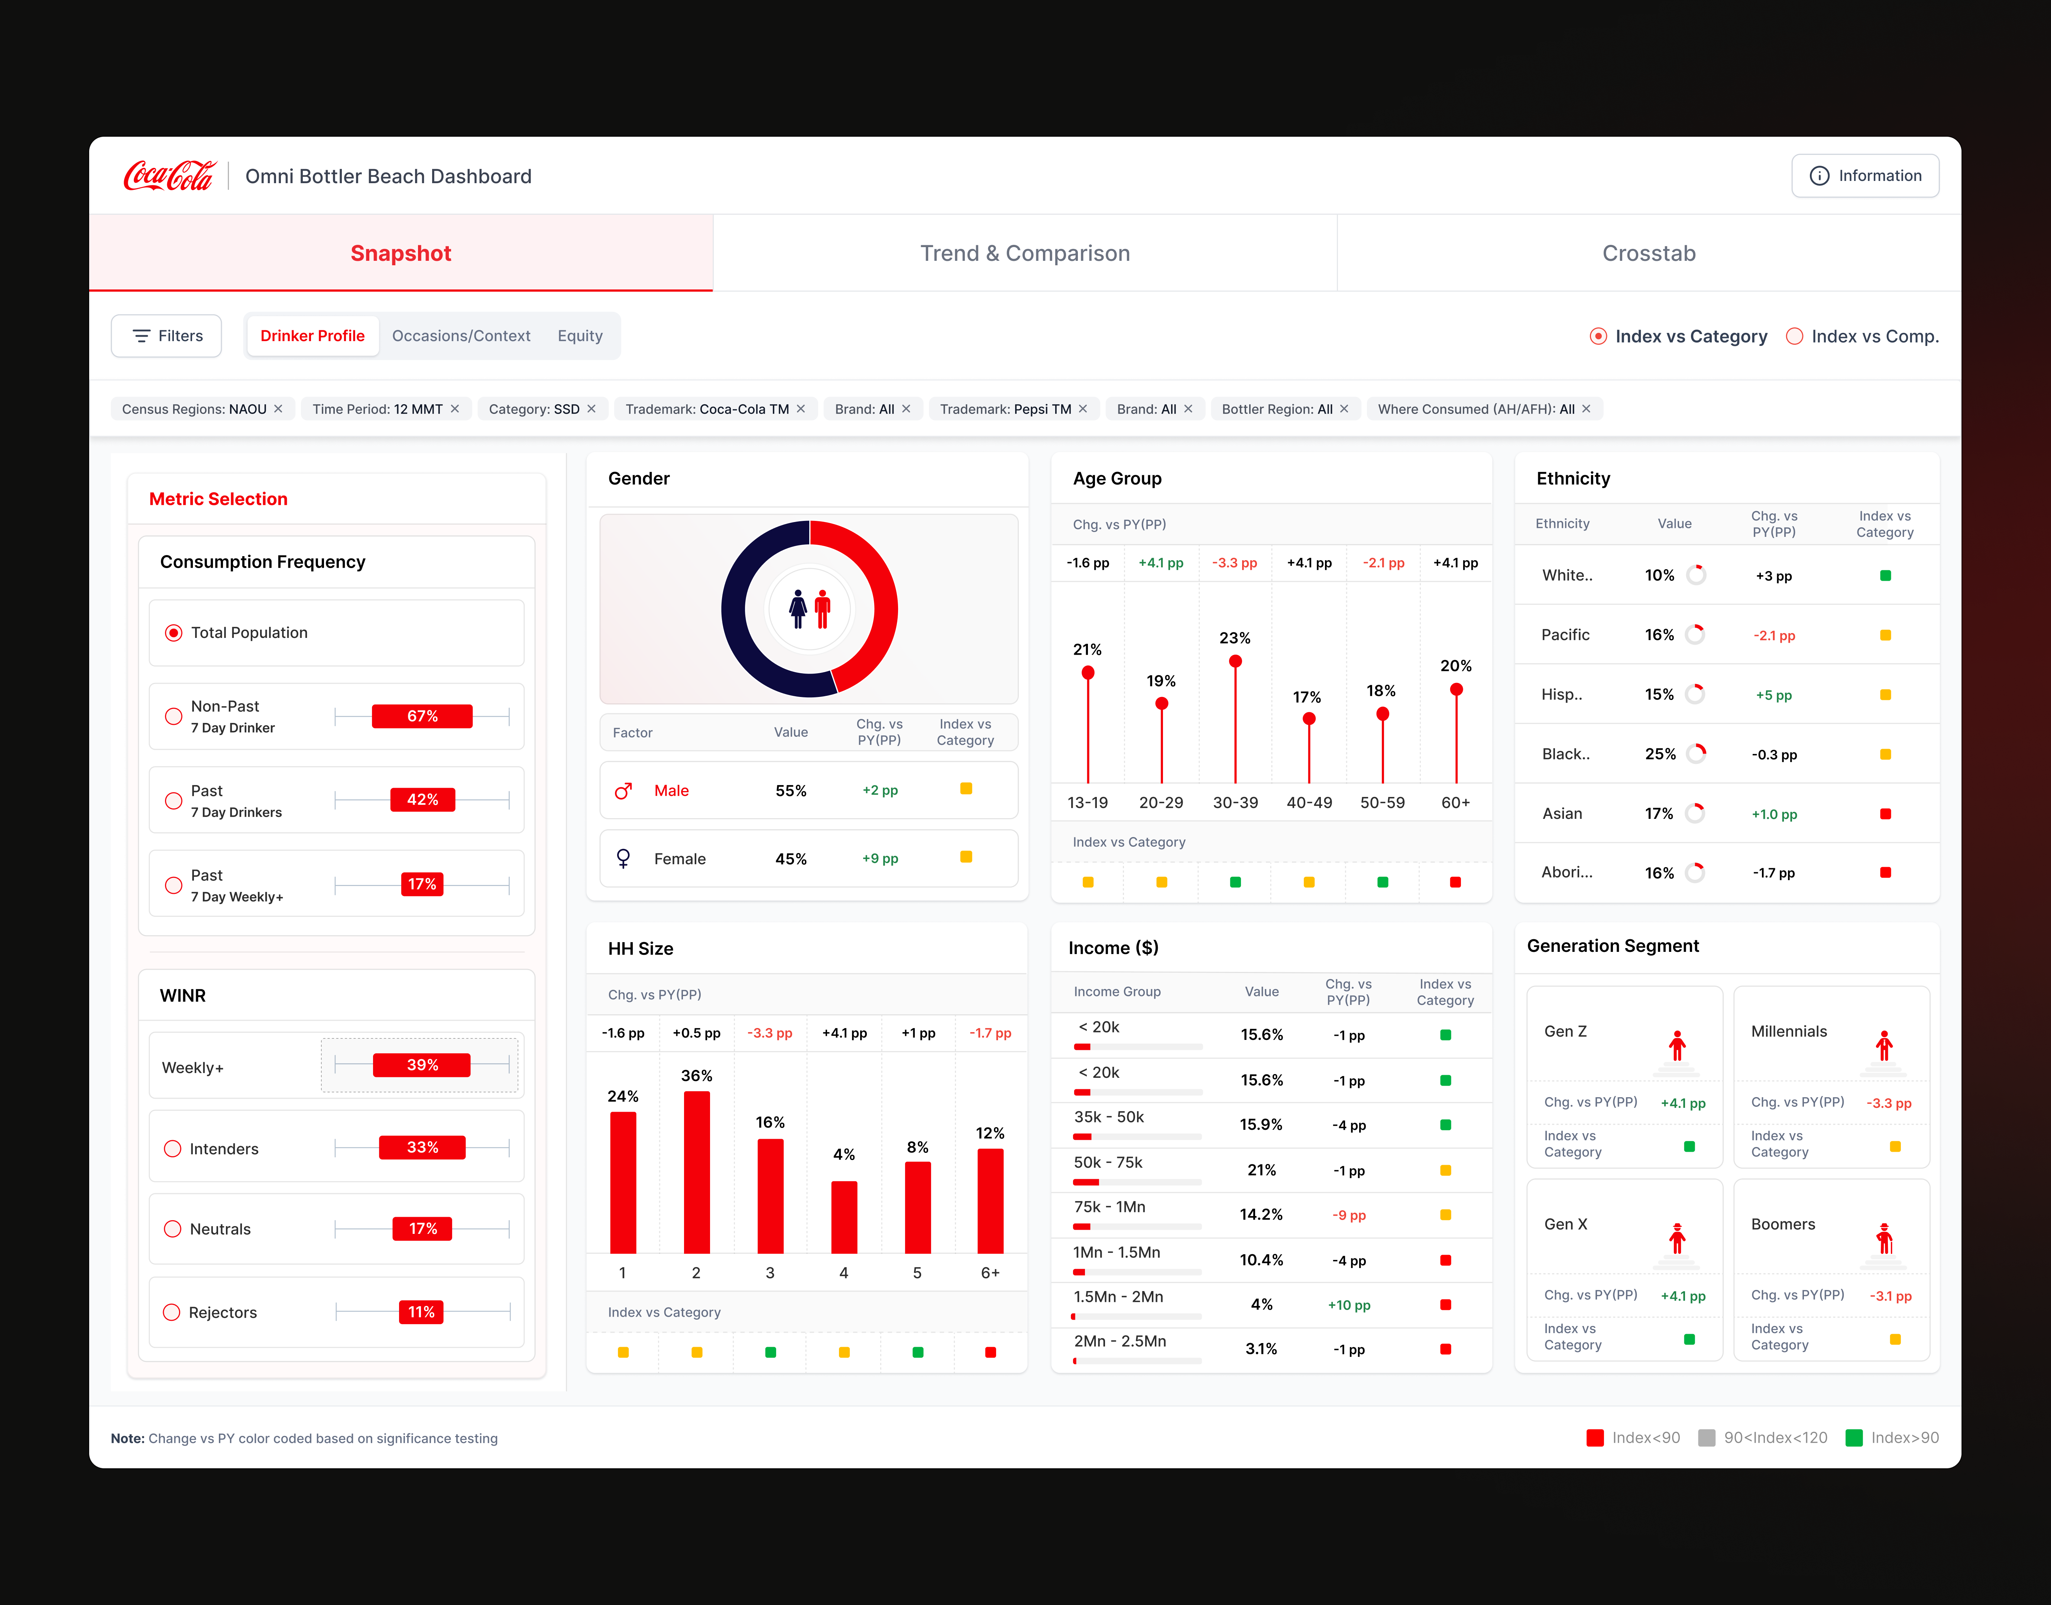Click the 60+ age group red index square
Screen dimensions: 2051x1605
click(1455, 882)
